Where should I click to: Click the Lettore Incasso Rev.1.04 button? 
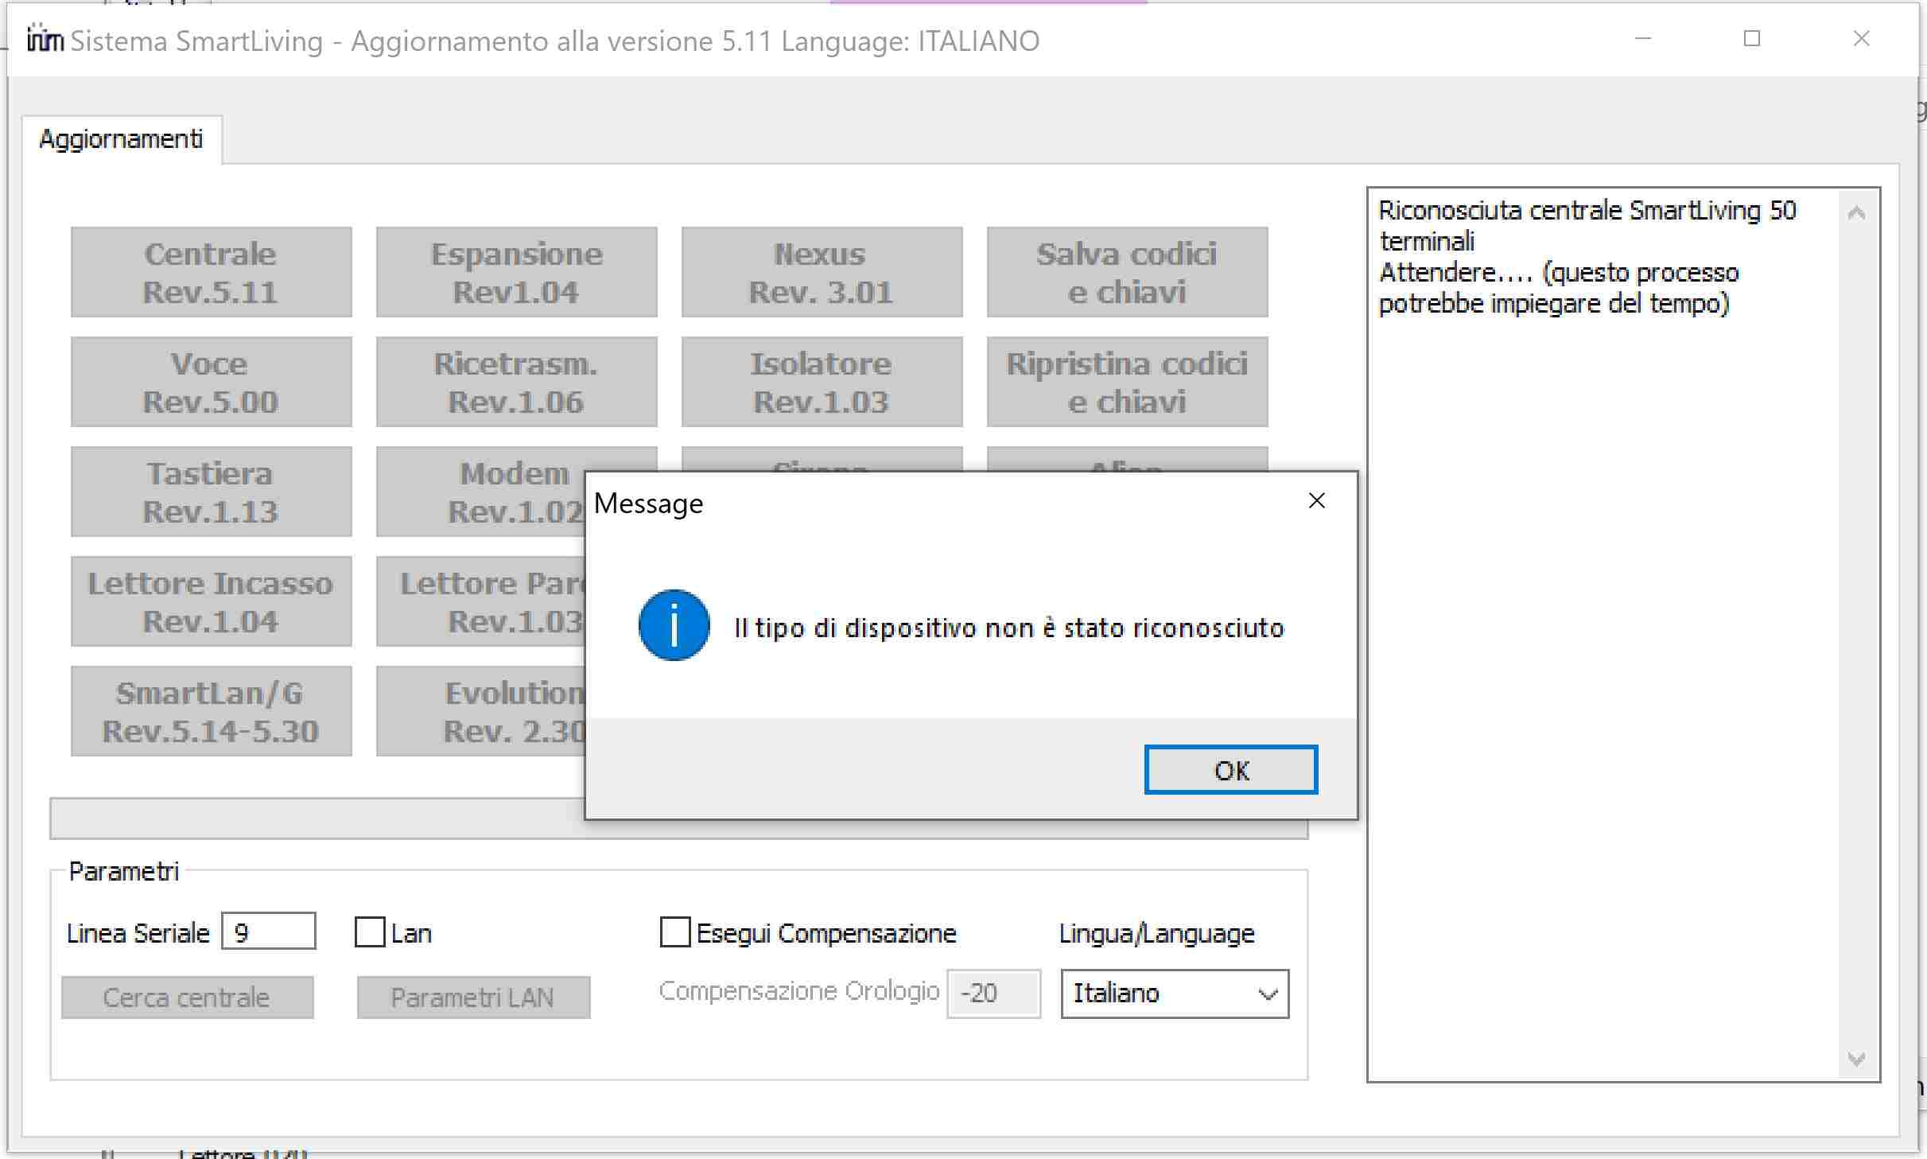(x=211, y=601)
